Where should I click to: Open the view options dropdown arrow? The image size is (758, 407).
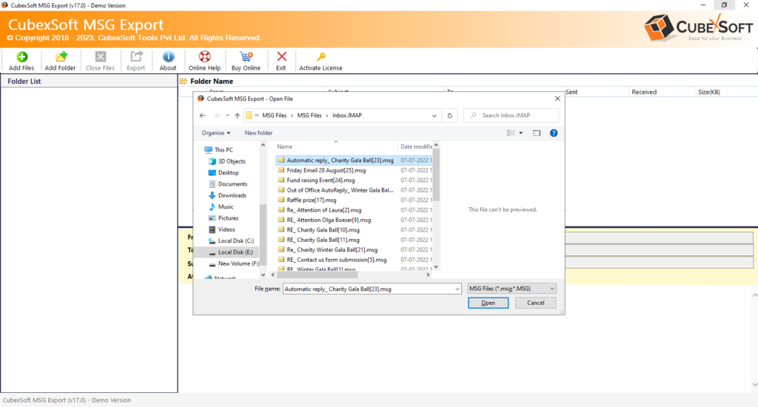point(520,133)
